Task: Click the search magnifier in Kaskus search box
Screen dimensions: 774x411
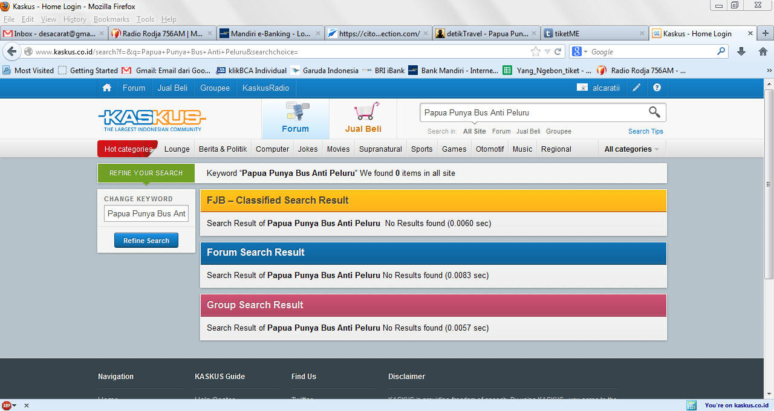Action: pos(654,112)
